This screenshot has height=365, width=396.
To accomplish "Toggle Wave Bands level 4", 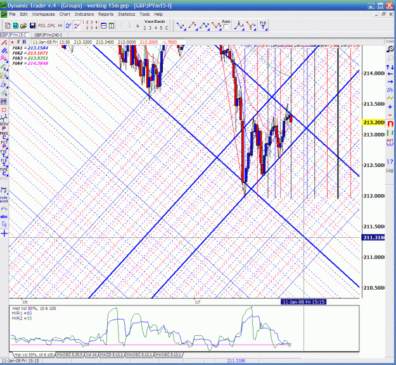I will 156,28.
